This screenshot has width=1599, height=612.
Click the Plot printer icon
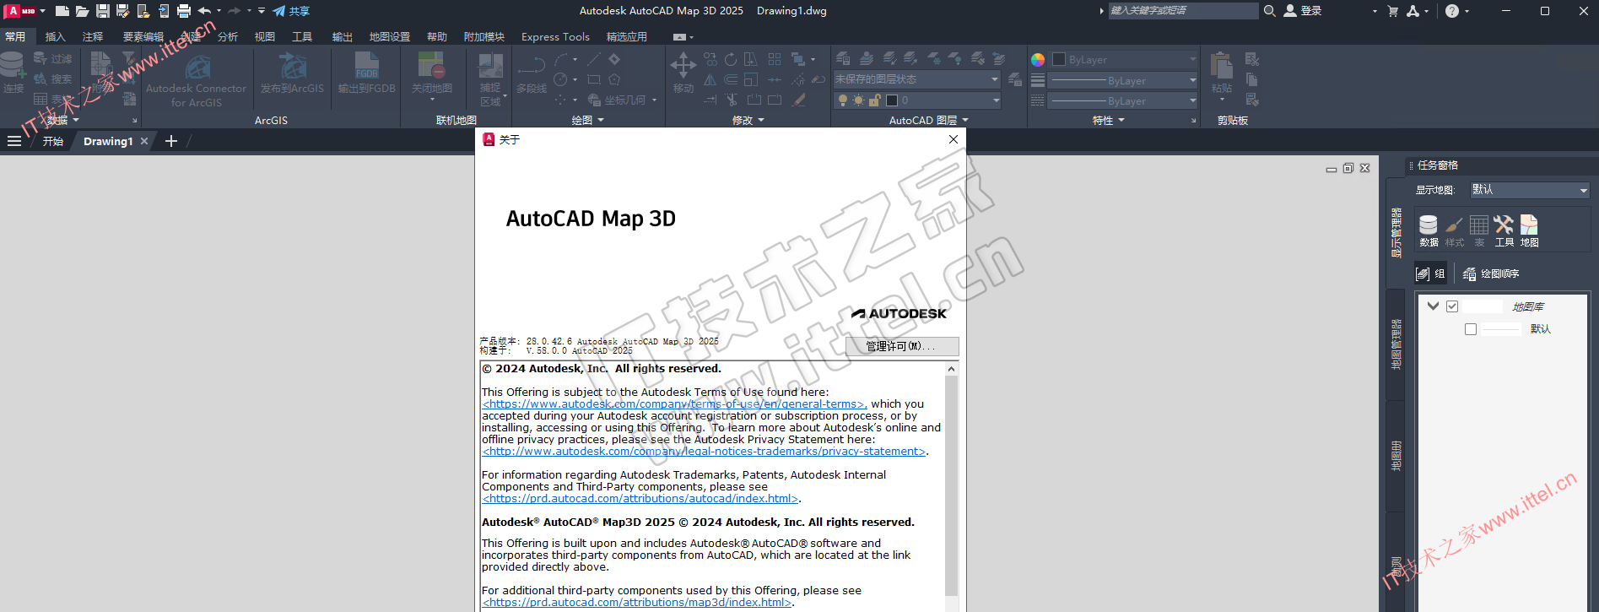[183, 11]
